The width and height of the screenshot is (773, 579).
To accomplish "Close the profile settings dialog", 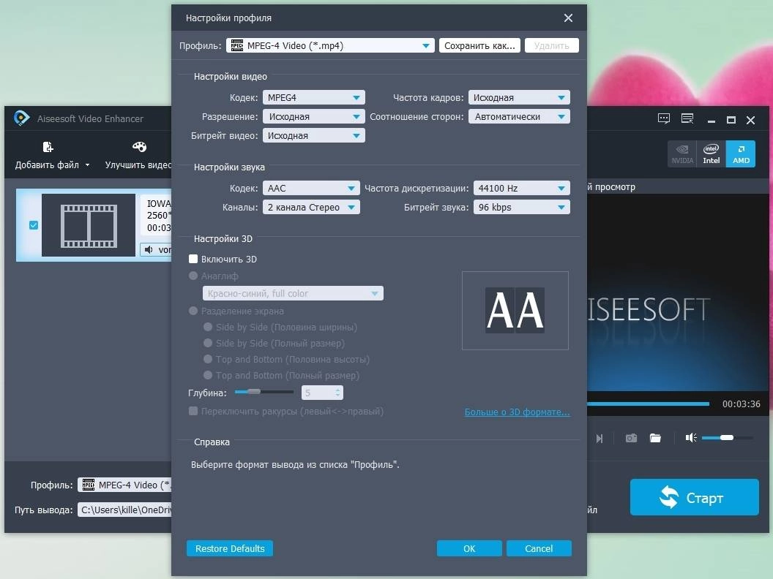I will coord(569,18).
